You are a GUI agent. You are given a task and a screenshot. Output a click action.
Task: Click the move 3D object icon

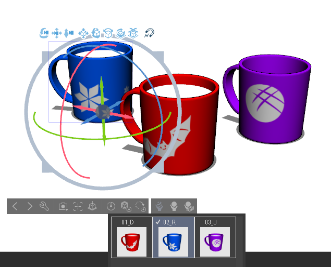(83, 33)
